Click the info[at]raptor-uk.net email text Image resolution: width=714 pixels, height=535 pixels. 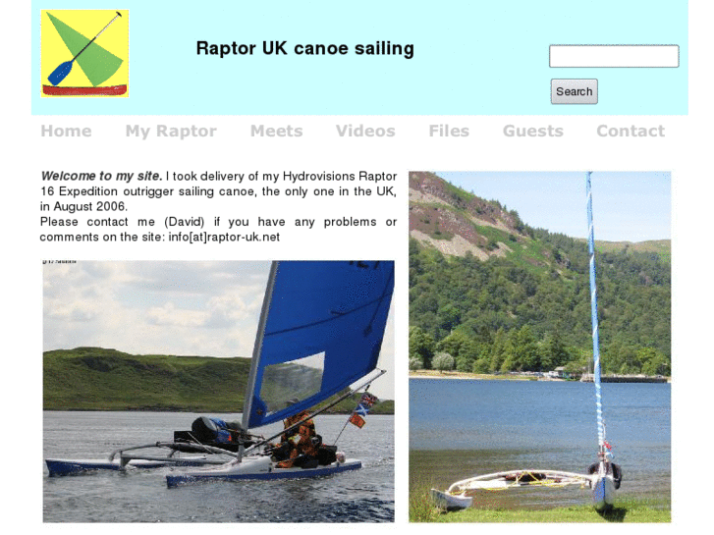tap(224, 238)
